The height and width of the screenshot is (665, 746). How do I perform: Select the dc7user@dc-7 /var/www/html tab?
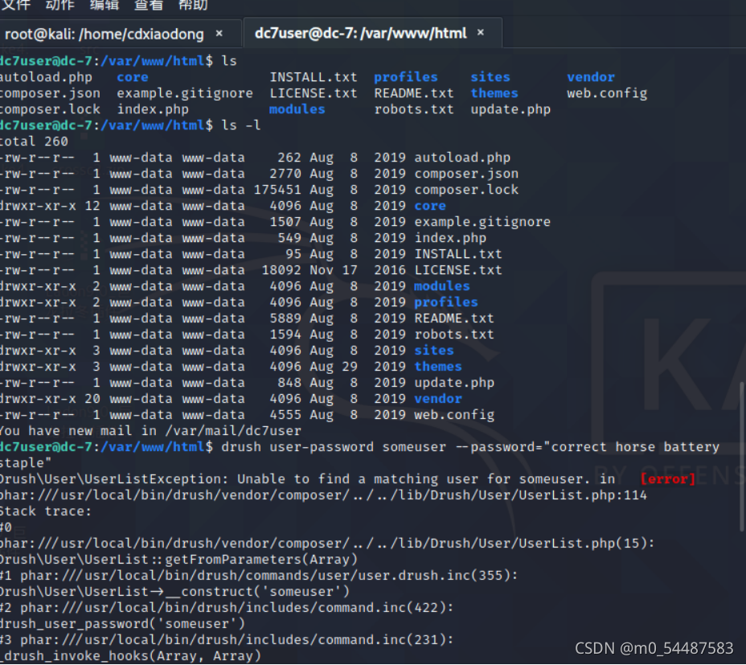coord(361,33)
